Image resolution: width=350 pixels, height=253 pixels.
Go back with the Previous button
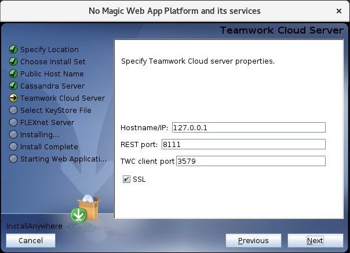click(x=253, y=240)
